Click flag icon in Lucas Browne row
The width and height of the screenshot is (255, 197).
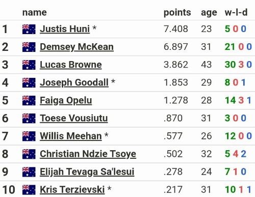point(29,65)
